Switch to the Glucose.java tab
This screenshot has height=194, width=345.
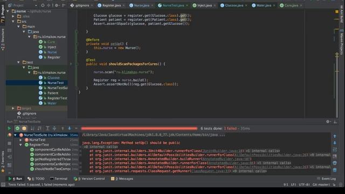point(234,5)
